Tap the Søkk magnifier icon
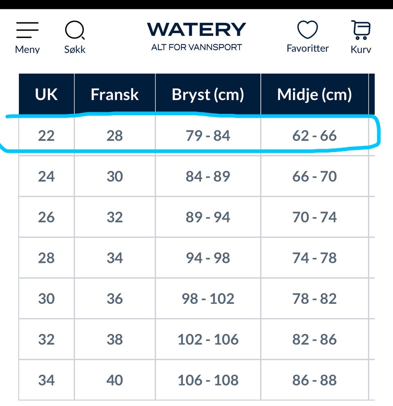 (x=75, y=31)
